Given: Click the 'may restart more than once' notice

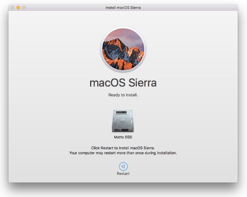Looking at the screenshot, I should click(x=123, y=153).
